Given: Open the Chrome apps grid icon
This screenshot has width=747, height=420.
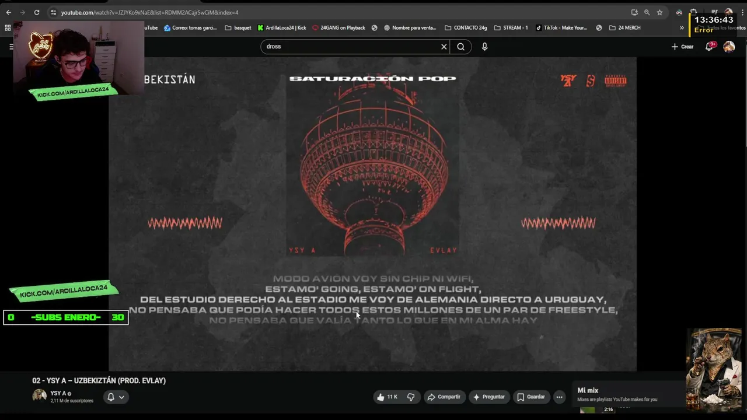Looking at the screenshot, I should [x=8, y=27].
